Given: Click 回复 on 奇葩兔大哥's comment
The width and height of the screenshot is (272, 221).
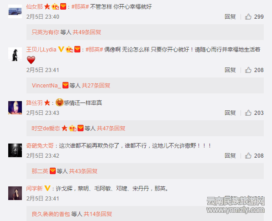Looking at the screenshot, I should 230,155.
